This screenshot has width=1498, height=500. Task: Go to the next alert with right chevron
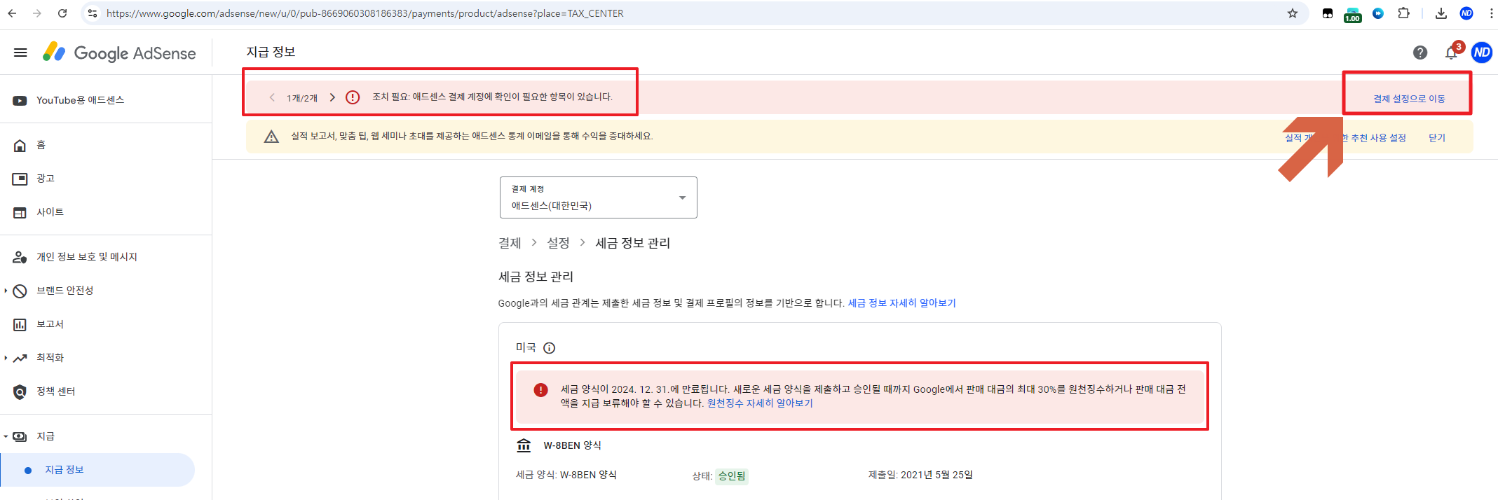(332, 97)
